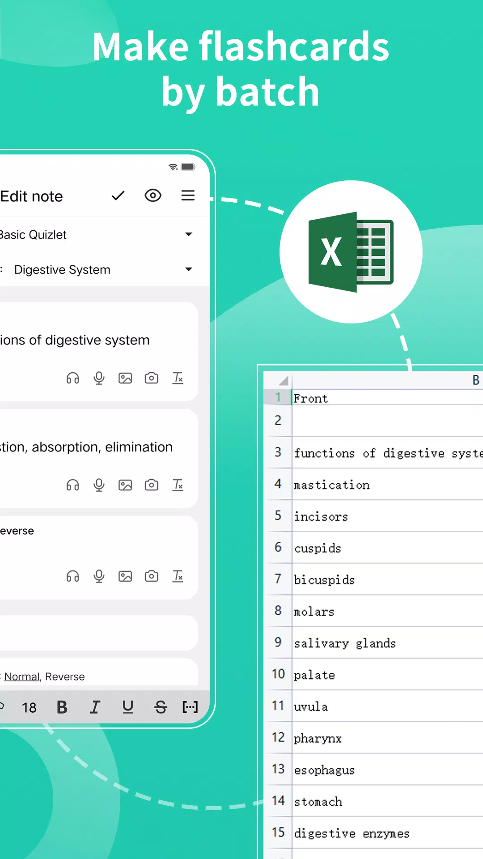This screenshot has height=859, width=483.
Task: Tap microphone icon in the reverse field
Action: 99,576
